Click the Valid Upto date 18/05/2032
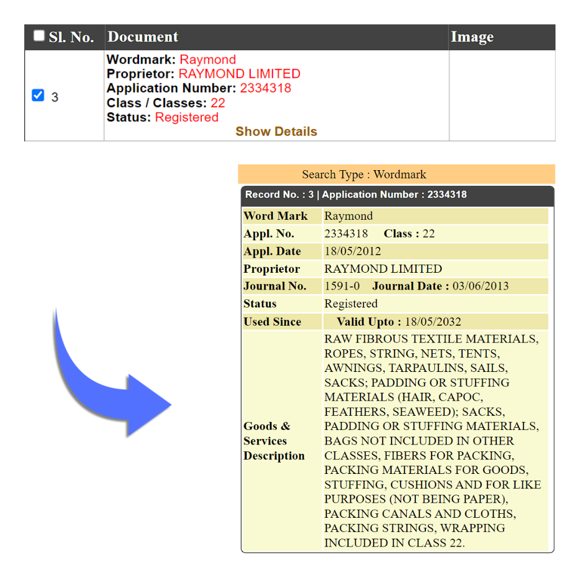The width and height of the screenshot is (577, 577). click(432, 322)
